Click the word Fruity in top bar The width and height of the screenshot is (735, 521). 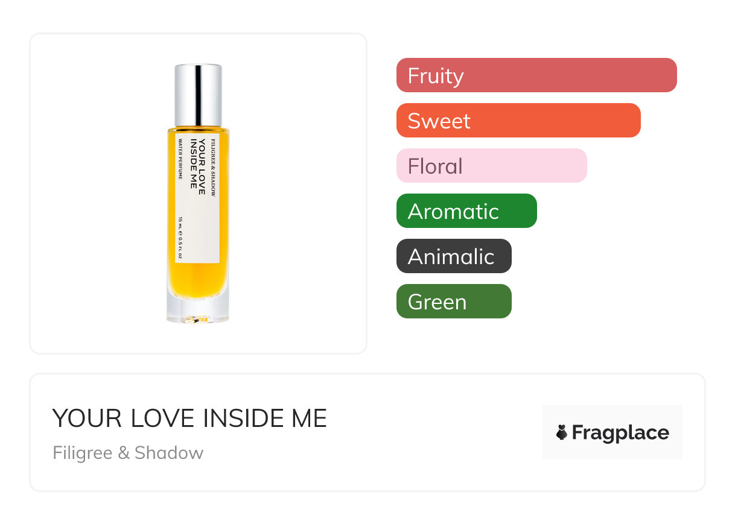pyautogui.click(x=436, y=76)
